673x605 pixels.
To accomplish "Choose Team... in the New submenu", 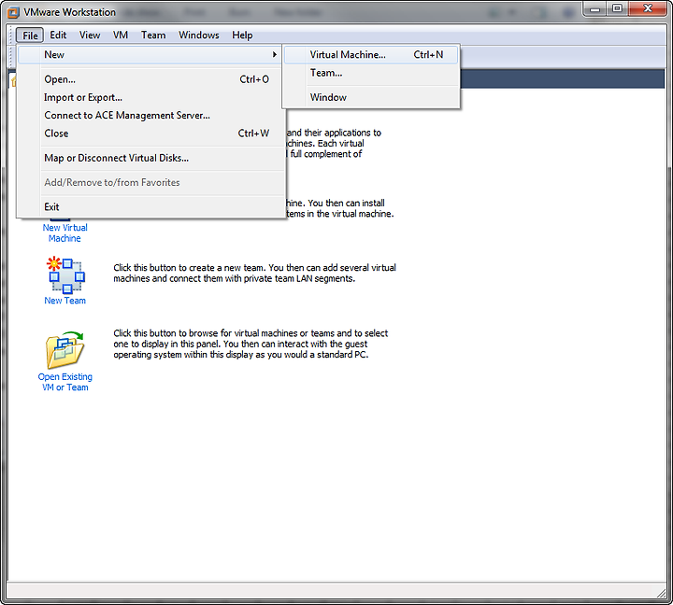I will coord(371,73).
